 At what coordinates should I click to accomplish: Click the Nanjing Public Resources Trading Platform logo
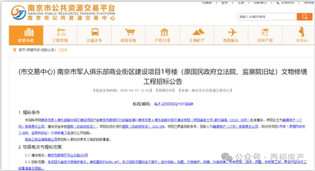[63, 12]
